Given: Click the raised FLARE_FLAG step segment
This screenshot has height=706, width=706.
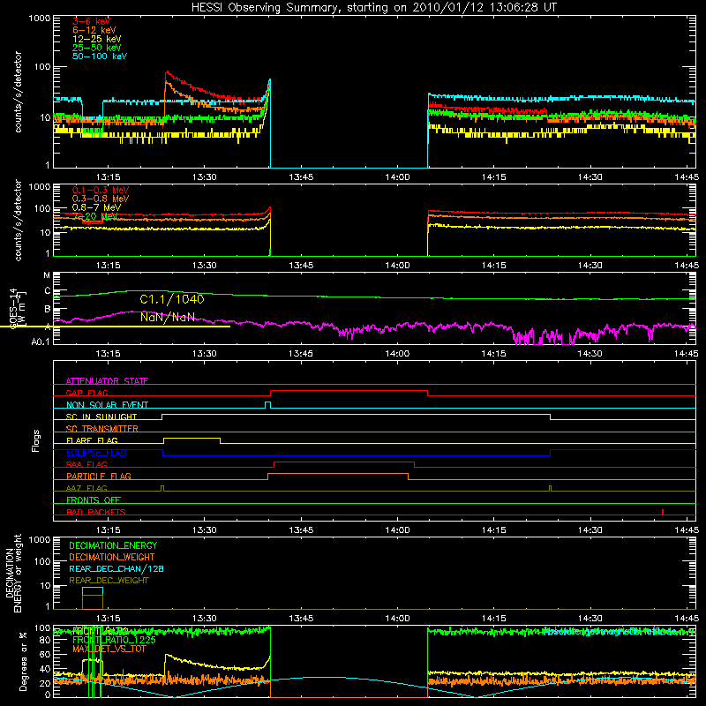Looking at the screenshot, I should click(x=192, y=438).
